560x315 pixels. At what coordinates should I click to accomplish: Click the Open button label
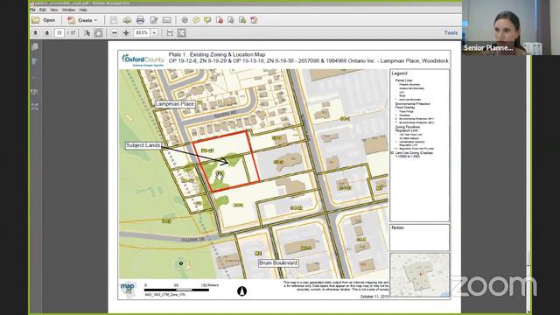coord(49,20)
